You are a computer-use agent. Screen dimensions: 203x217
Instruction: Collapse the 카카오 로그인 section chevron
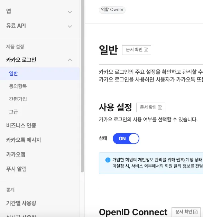tap(70, 60)
